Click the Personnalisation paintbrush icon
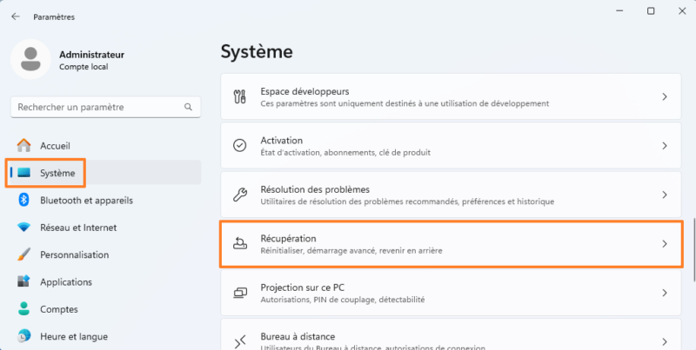Viewport: 696px width, 350px height. (24, 255)
